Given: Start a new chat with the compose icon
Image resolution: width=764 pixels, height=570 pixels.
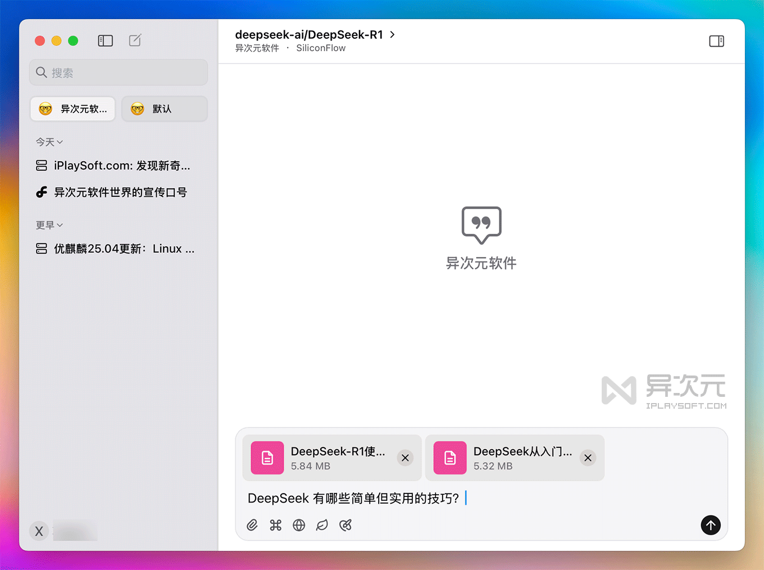Looking at the screenshot, I should pyautogui.click(x=134, y=40).
